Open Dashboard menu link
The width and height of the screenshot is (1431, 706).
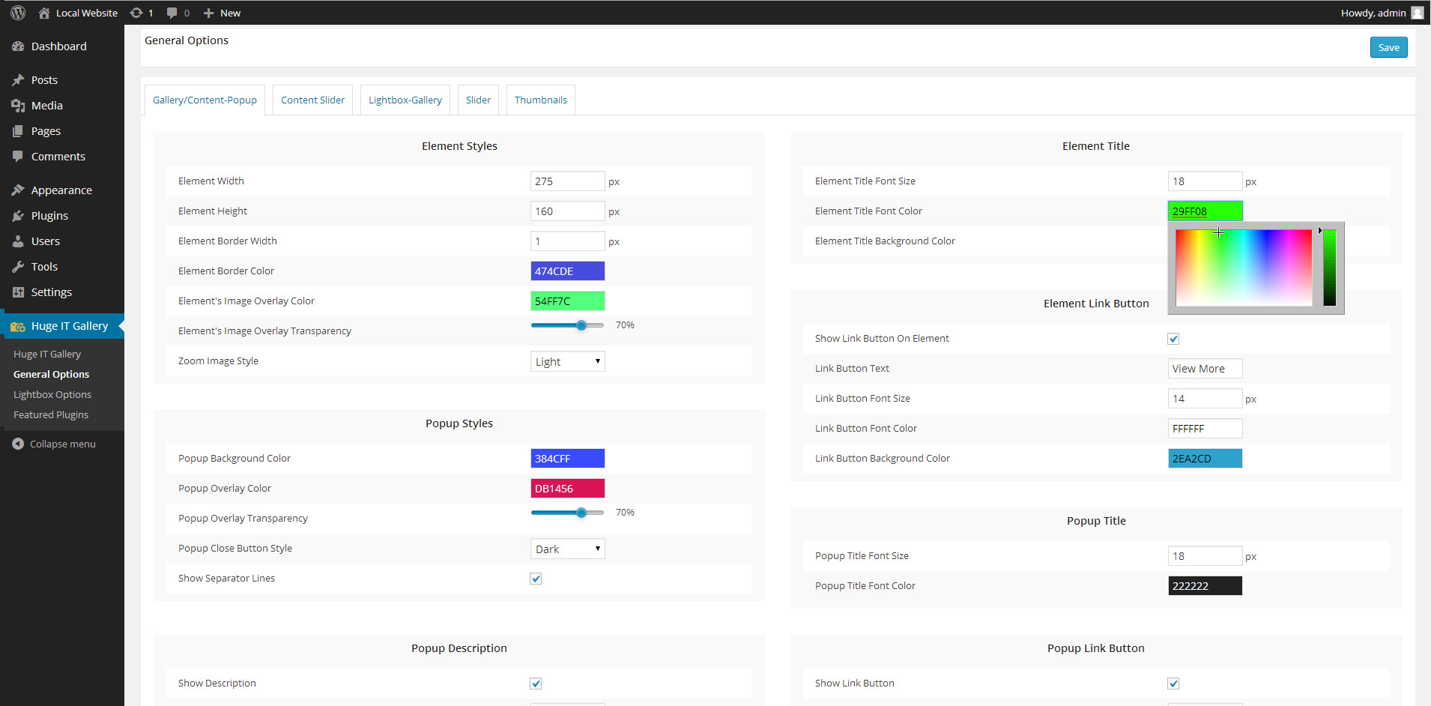pyautogui.click(x=59, y=46)
